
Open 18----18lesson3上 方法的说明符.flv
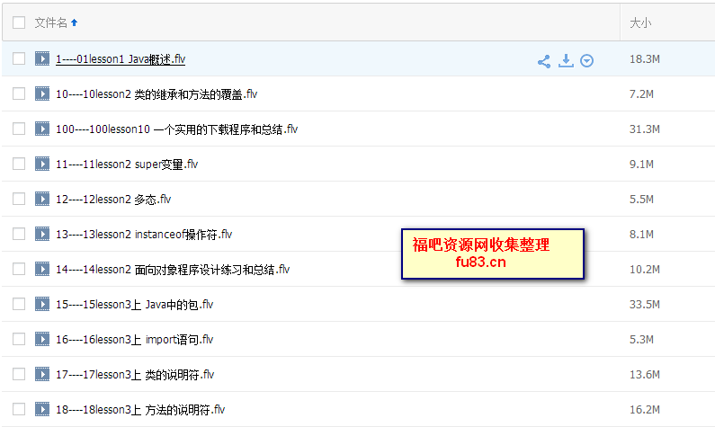pos(140,410)
